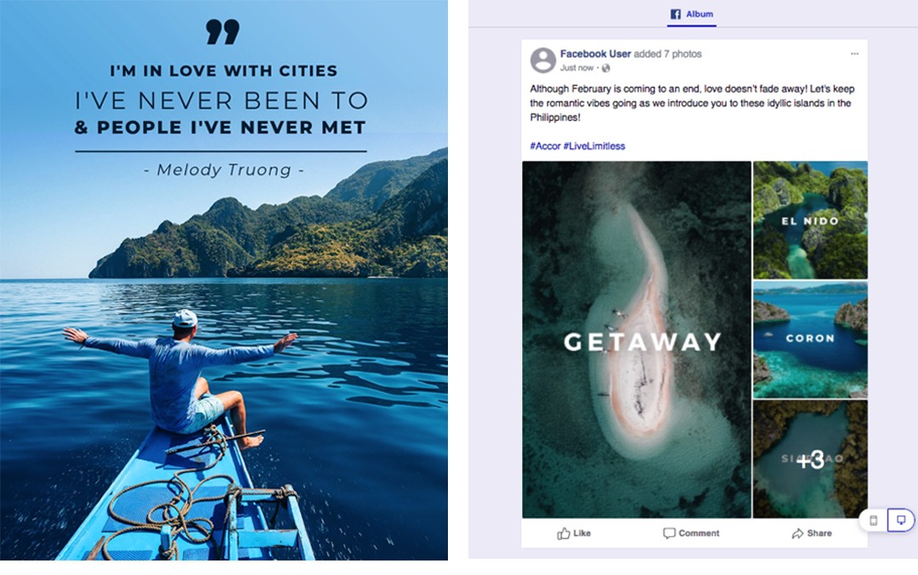Image resolution: width=918 pixels, height=575 pixels.
Task: Click the post caption about idyllic islands
Action: coord(691,103)
